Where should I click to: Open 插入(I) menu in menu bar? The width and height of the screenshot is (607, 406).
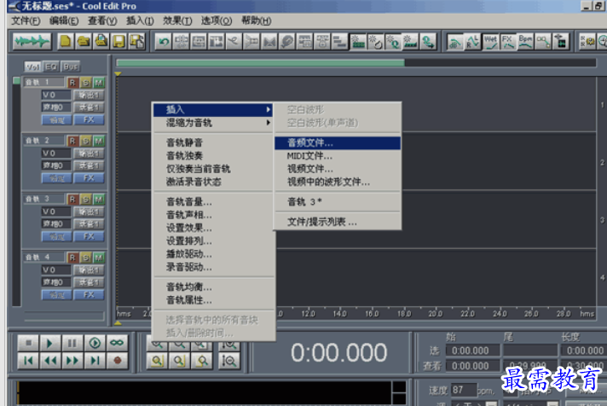[140, 20]
